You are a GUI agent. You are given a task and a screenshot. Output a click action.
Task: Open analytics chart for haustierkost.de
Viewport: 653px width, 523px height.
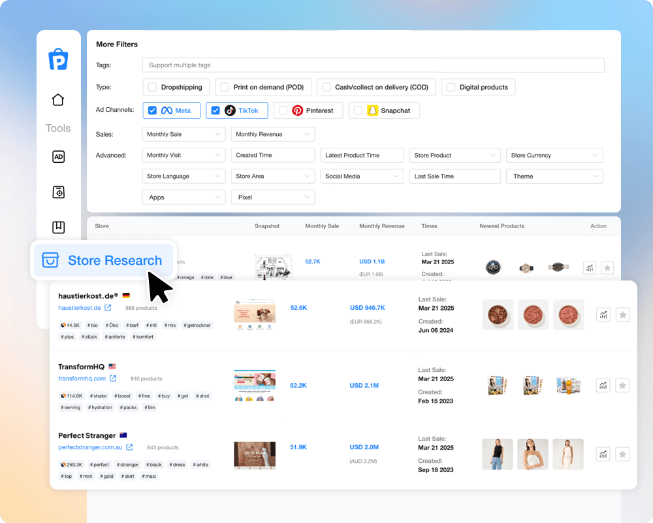click(x=603, y=314)
